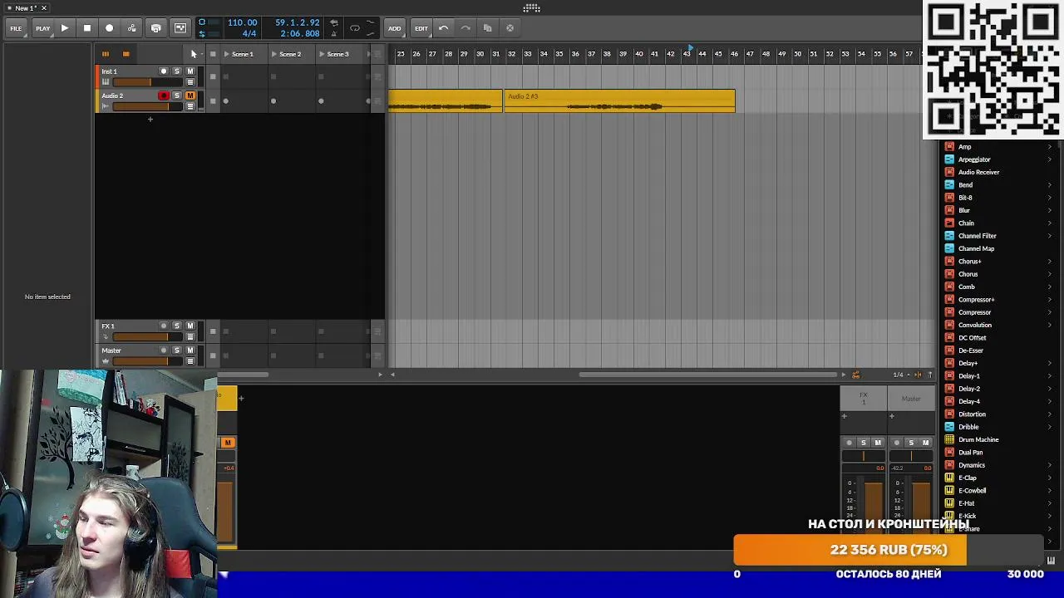Expand the Bend device submenu
The width and height of the screenshot is (1064, 598).
[x=1050, y=185]
